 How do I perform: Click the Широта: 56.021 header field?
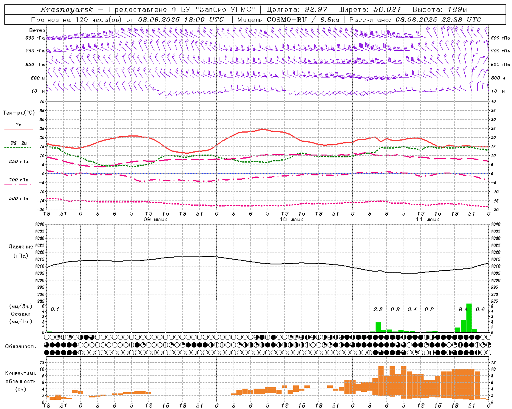pyautogui.click(x=369, y=10)
